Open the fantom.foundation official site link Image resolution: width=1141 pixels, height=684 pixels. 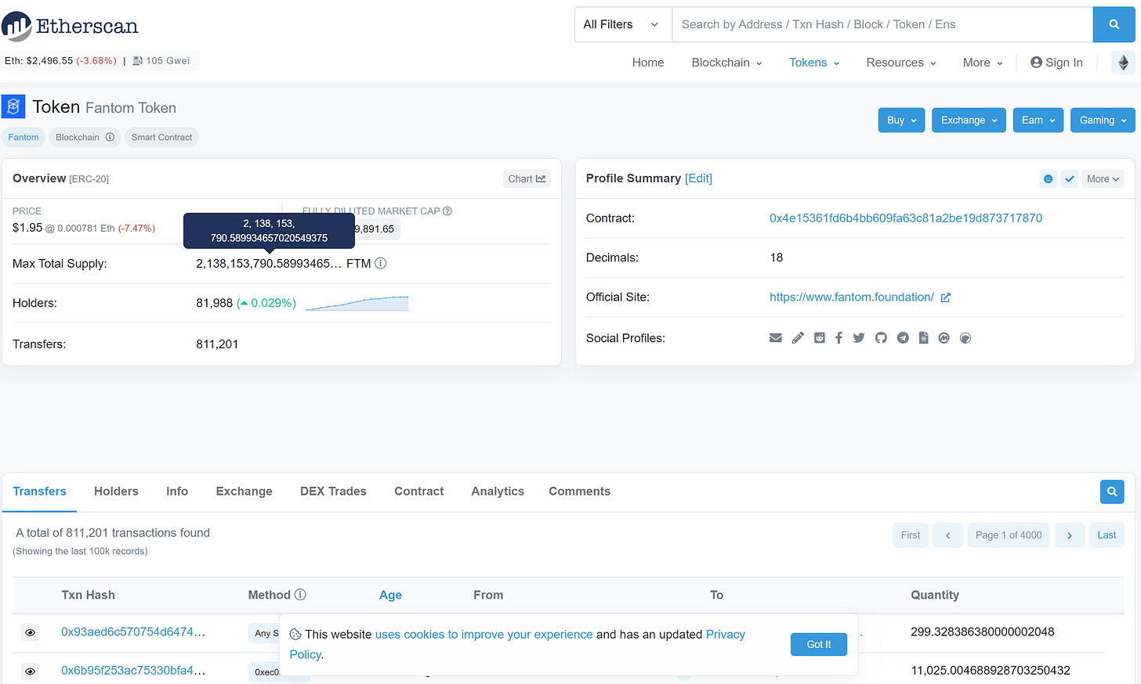852,297
